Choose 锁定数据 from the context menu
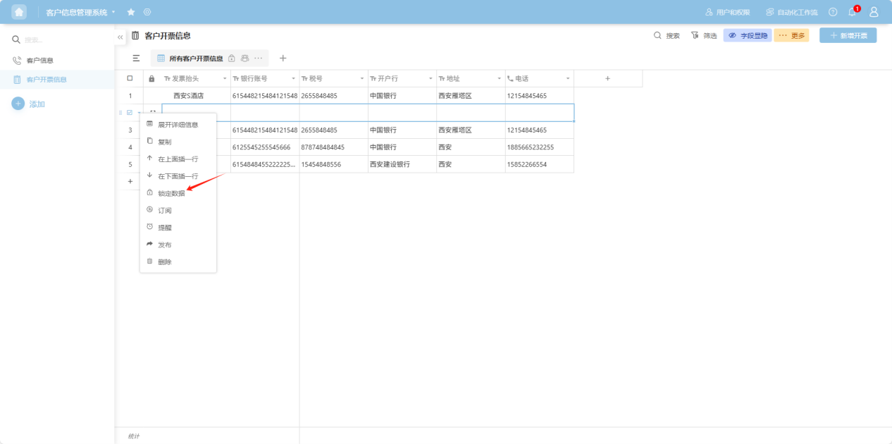Image resolution: width=892 pixels, height=444 pixels. [x=171, y=193]
